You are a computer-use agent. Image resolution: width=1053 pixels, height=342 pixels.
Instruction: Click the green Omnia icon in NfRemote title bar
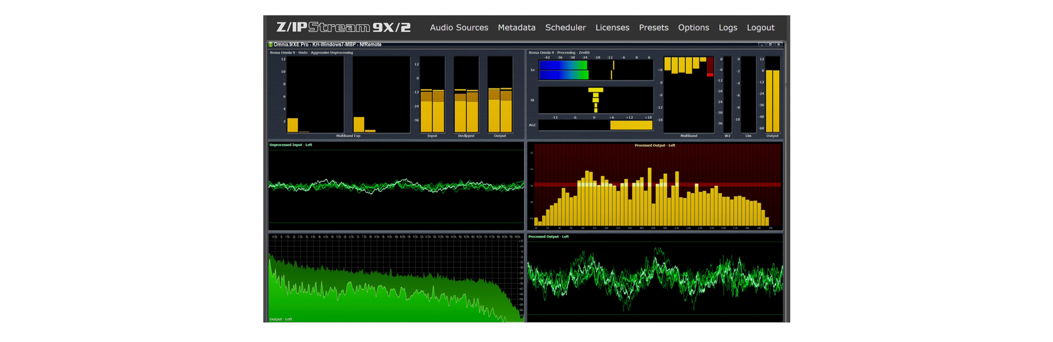point(270,45)
